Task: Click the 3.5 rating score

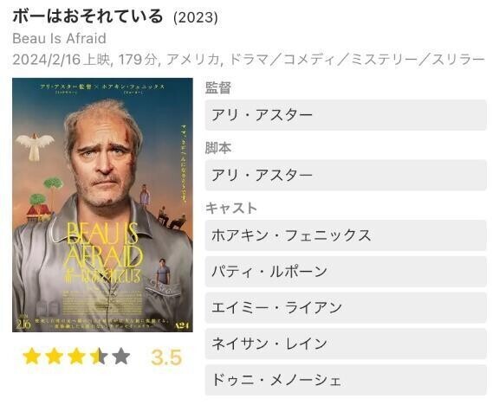Action: click(x=166, y=357)
